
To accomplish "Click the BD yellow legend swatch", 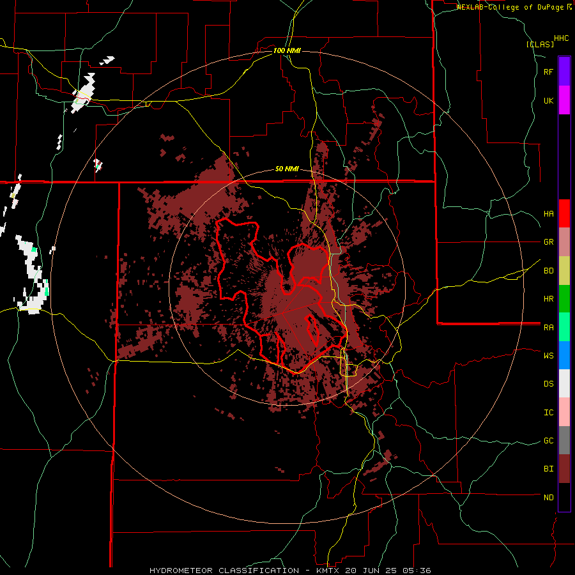I will pyautogui.click(x=564, y=271).
